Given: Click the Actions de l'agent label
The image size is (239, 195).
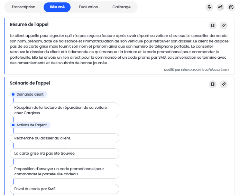Looking at the screenshot, I should (x=31, y=125).
